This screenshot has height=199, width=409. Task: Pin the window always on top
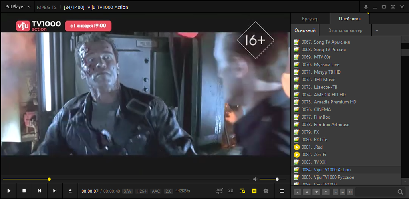[366, 7]
